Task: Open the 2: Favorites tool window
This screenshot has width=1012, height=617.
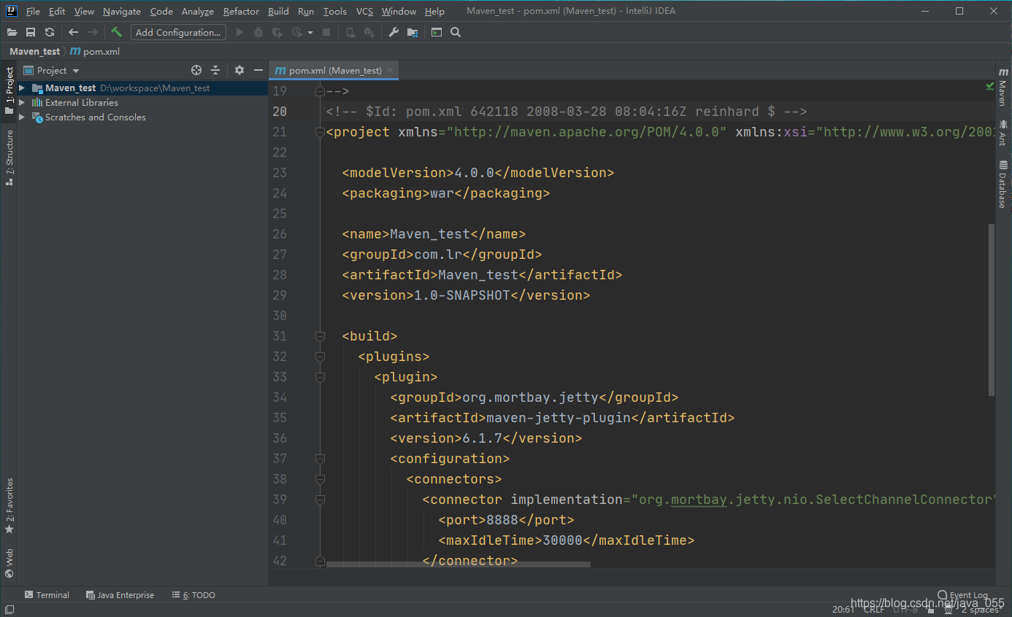Action: click(9, 505)
